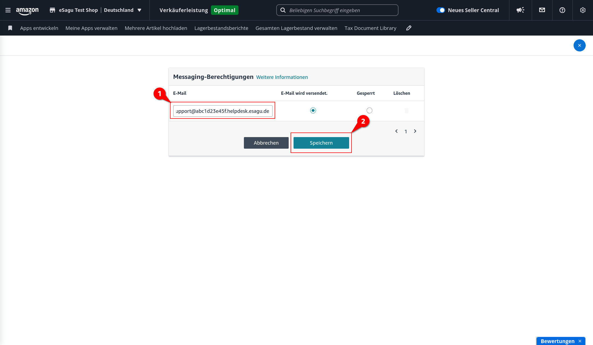This screenshot has height=345, width=593.
Task: Open Apps entwickeln
Action: (39, 28)
